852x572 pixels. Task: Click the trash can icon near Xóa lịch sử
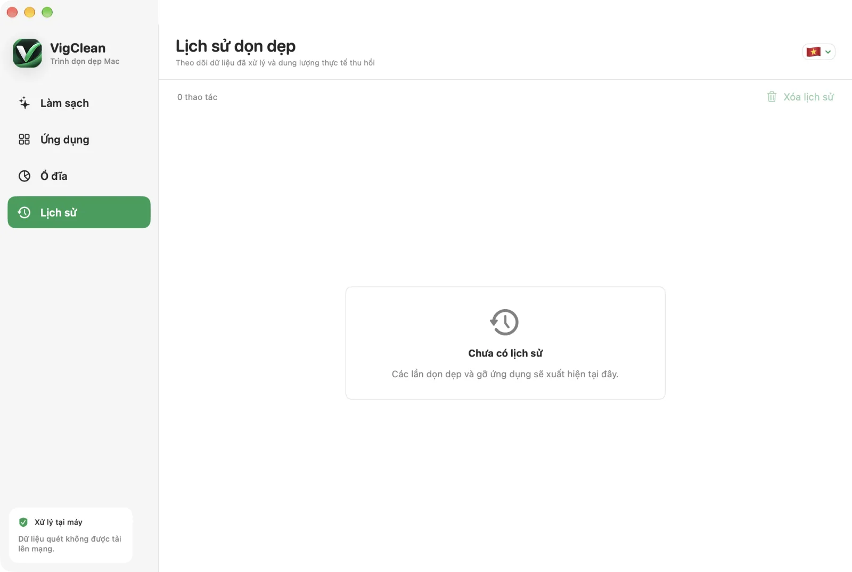click(772, 97)
